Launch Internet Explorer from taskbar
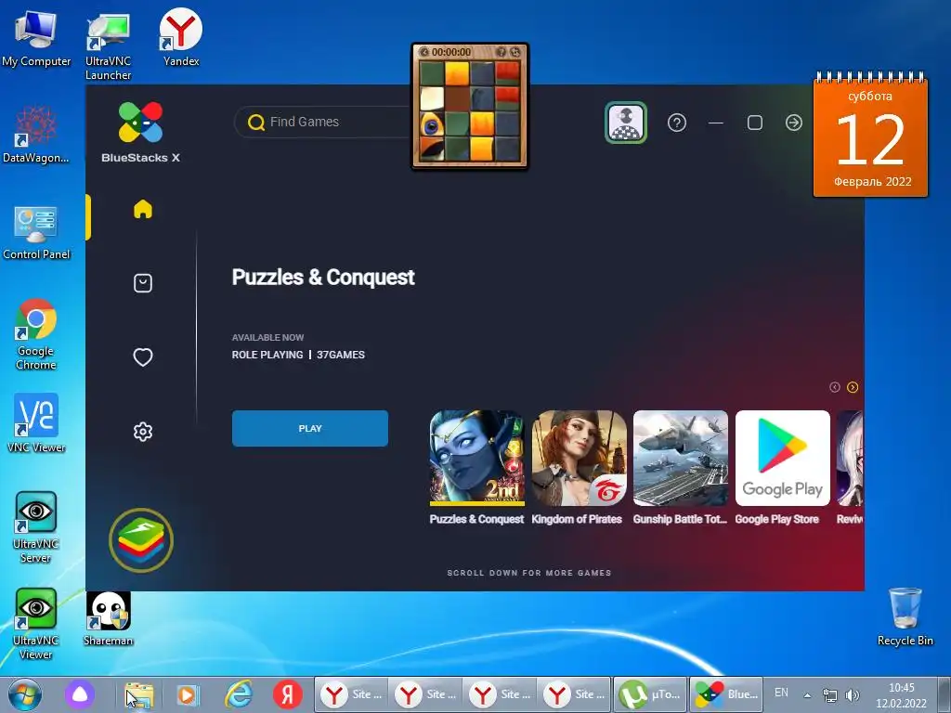The height and width of the screenshot is (713, 951). 239,694
